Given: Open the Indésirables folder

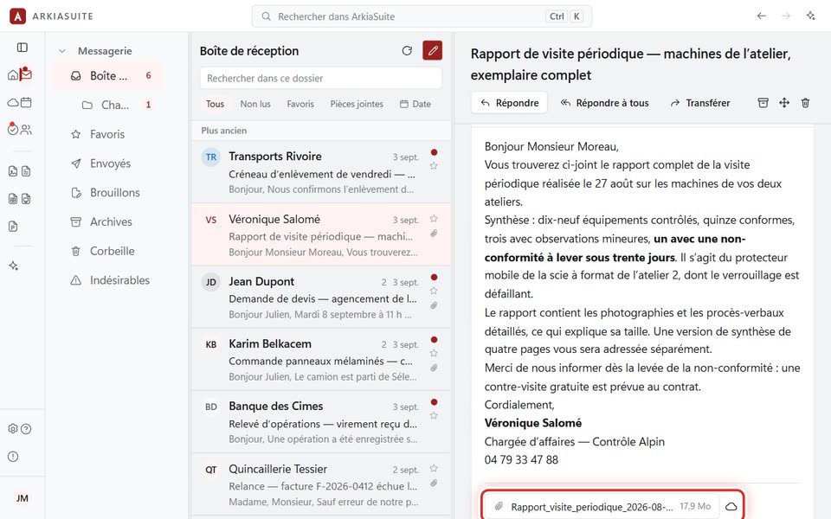Looking at the screenshot, I should (107, 280).
